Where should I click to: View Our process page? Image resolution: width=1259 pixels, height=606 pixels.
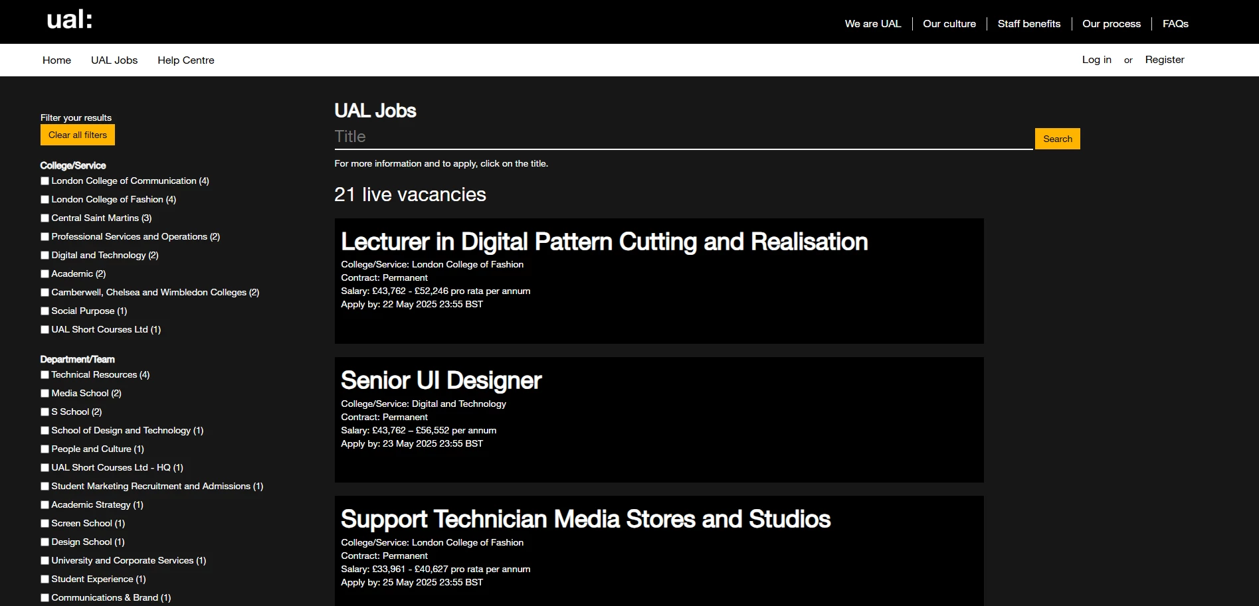coord(1112,24)
